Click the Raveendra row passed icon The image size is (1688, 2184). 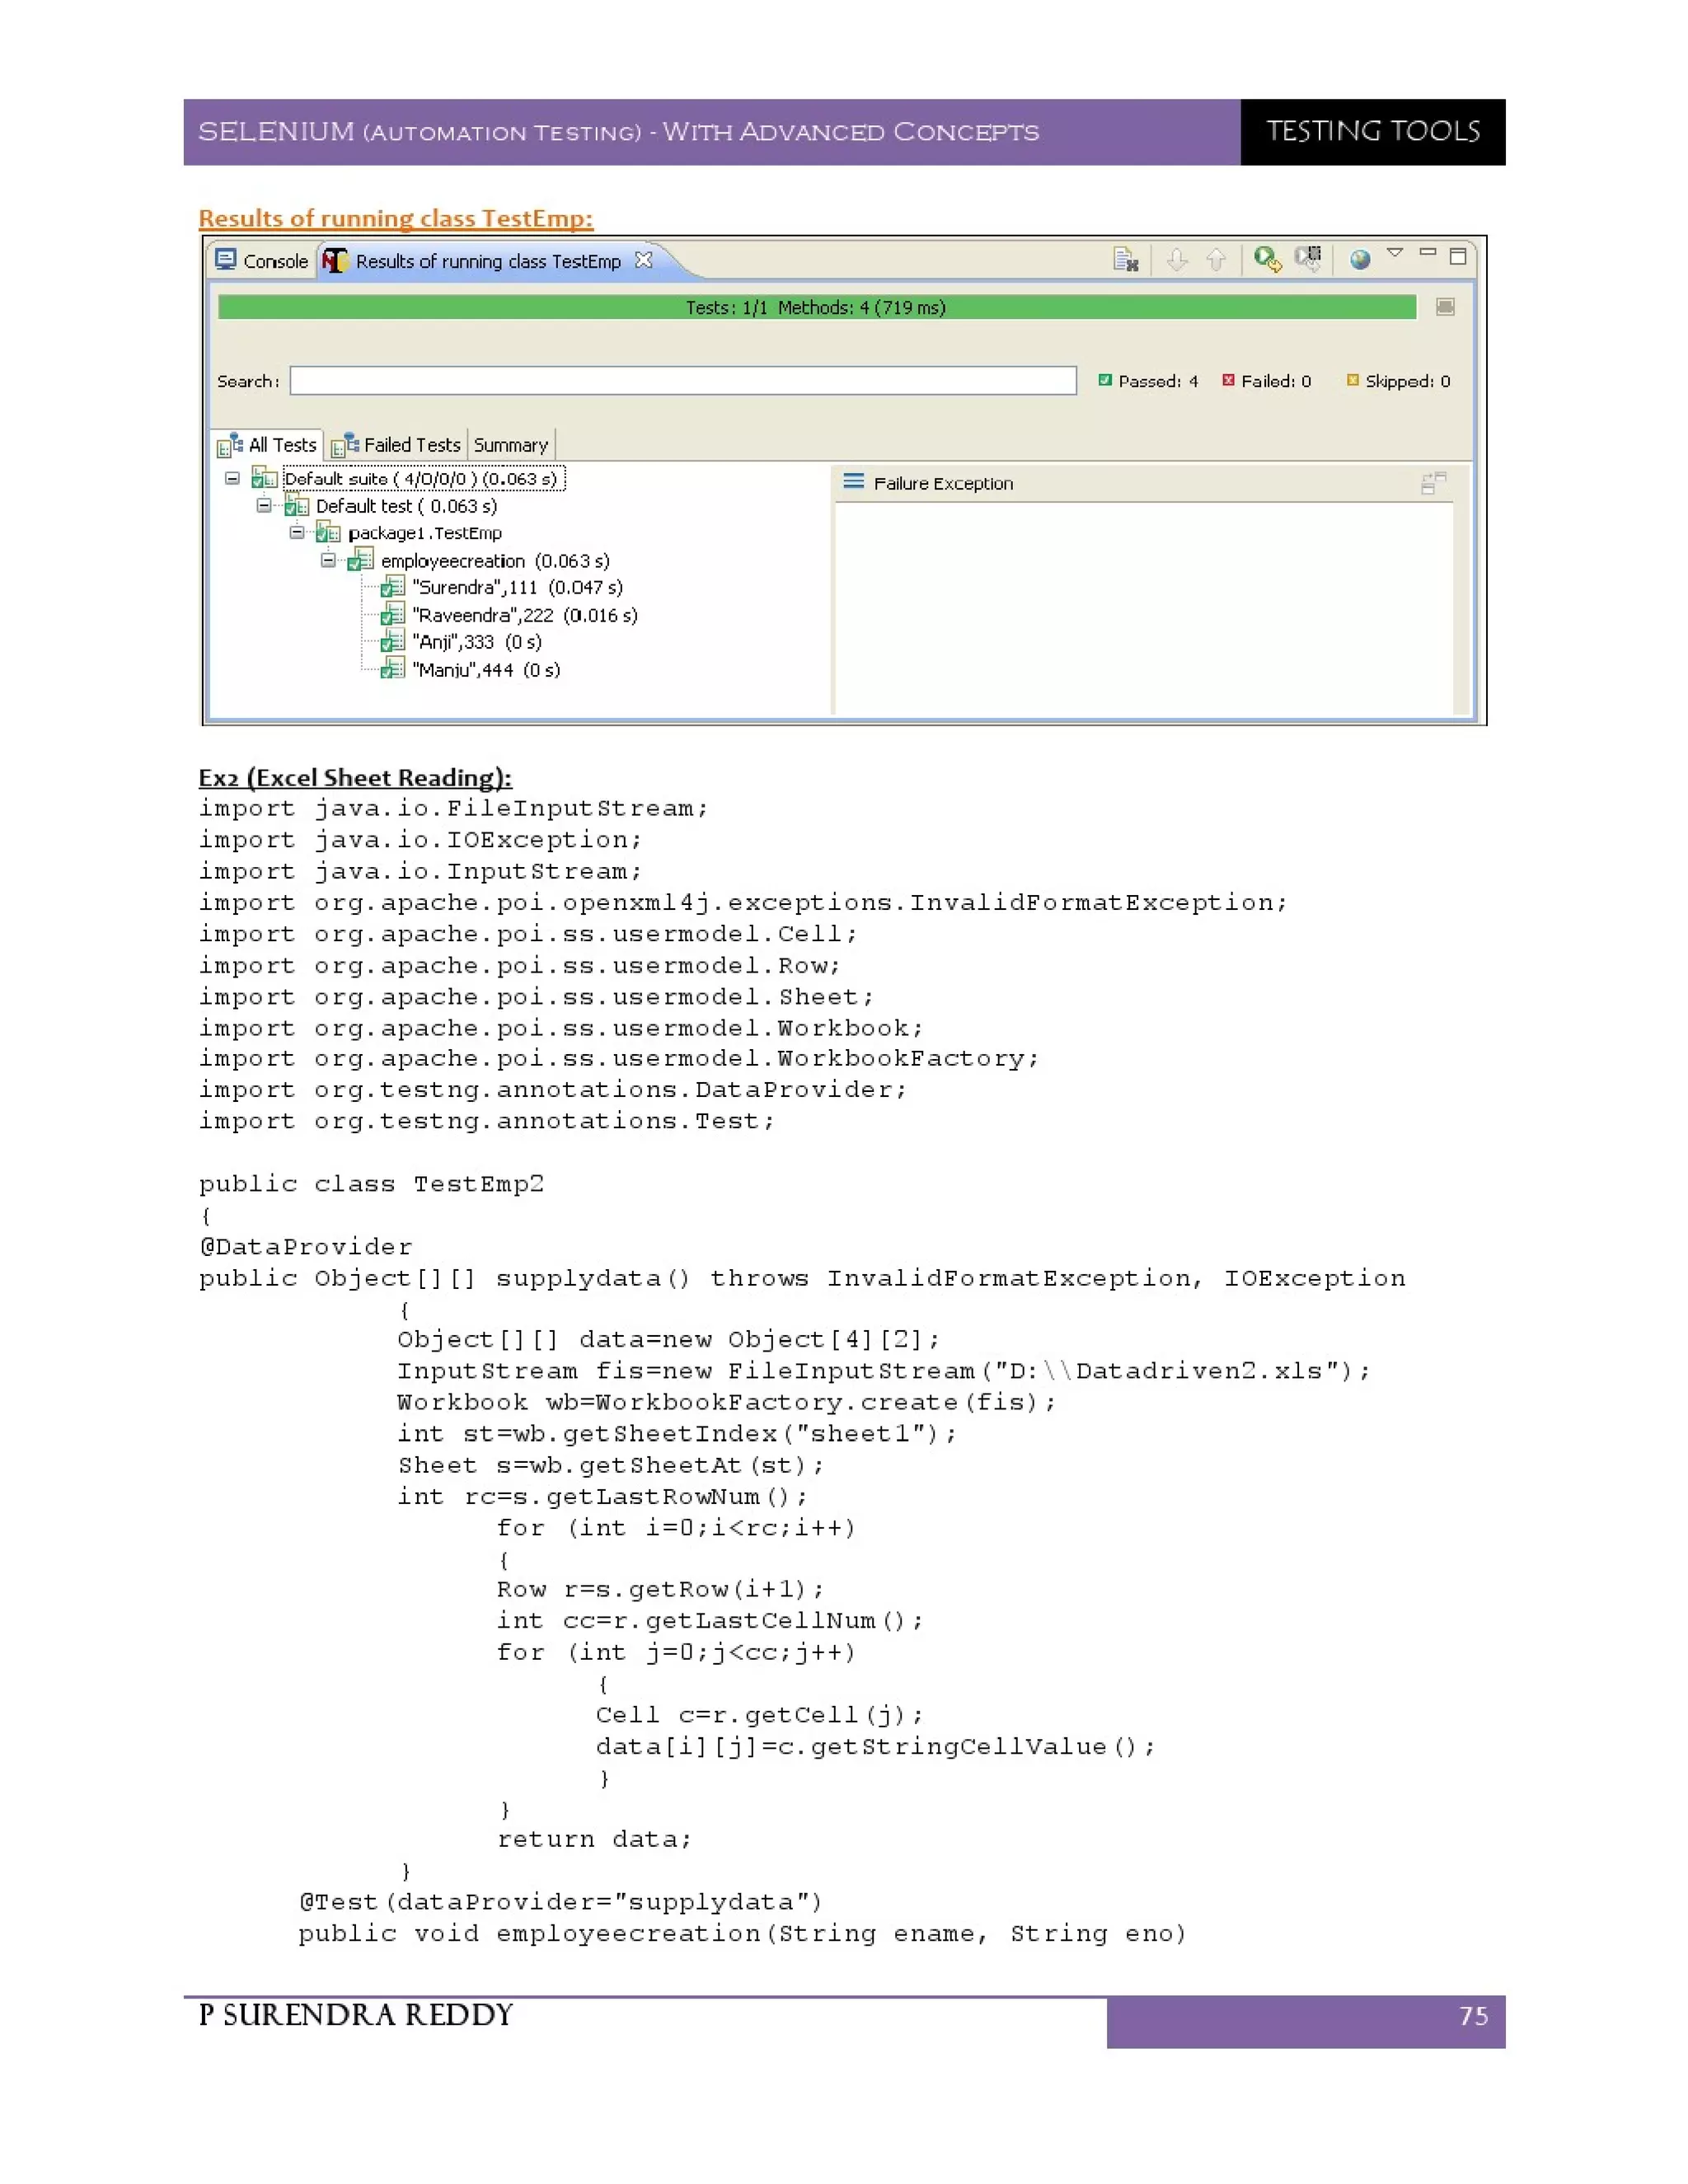pos(393,615)
